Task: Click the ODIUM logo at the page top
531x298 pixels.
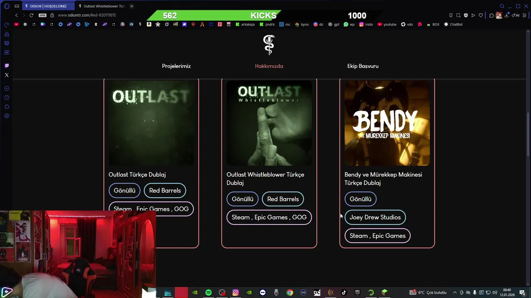Action: click(269, 45)
